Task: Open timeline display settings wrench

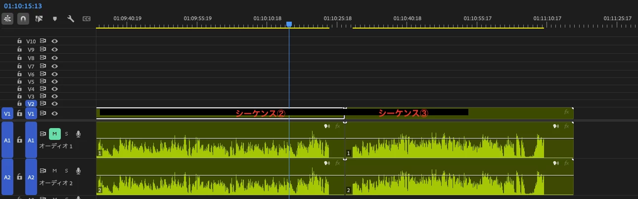Action: [x=71, y=19]
